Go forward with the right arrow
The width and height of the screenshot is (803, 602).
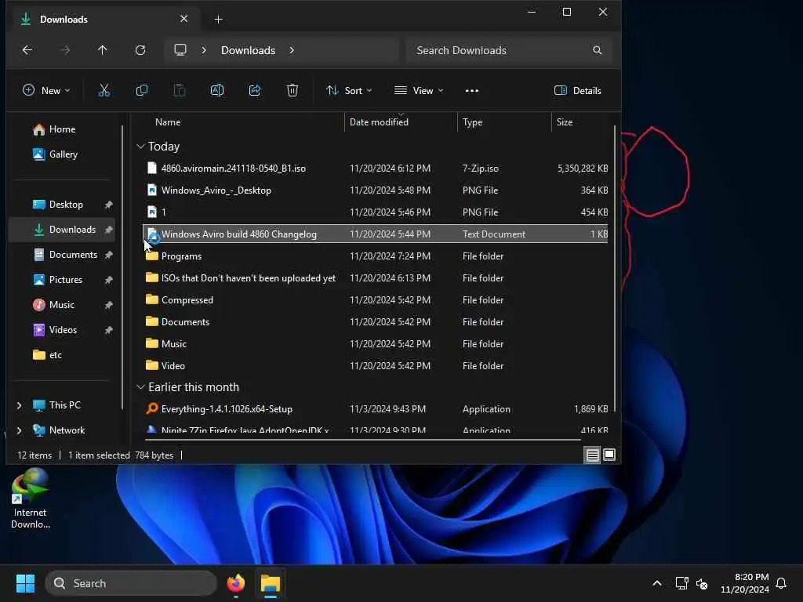(x=65, y=50)
